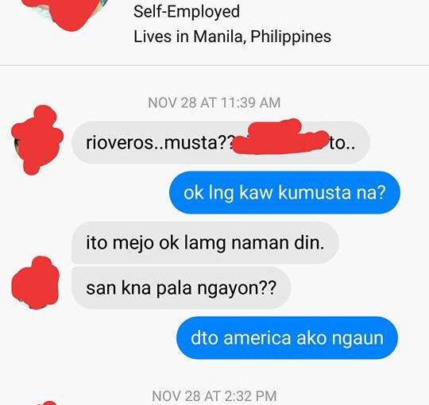Select the 'san kna pala ngayon??' message bubble

coord(181,288)
